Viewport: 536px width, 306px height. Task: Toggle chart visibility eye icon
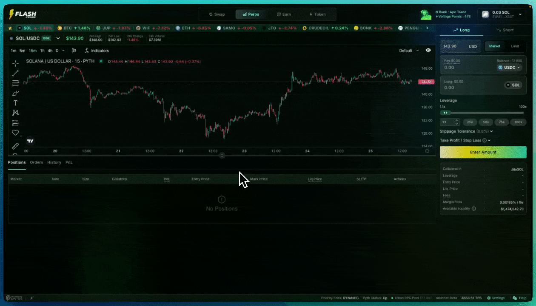[x=428, y=50]
